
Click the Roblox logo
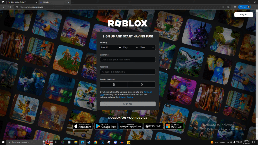pyautogui.click(x=128, y=23)
